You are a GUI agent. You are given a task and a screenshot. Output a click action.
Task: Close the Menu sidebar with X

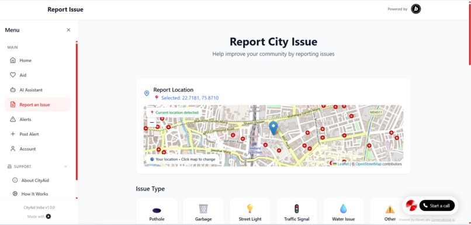[68, 30]
